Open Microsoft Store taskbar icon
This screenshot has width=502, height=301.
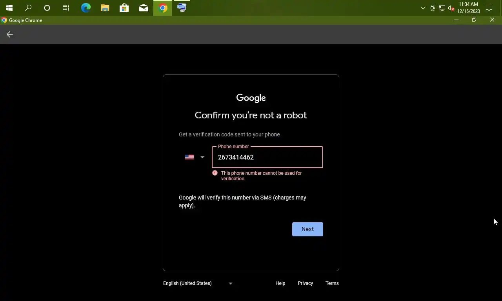pos(124,8)
